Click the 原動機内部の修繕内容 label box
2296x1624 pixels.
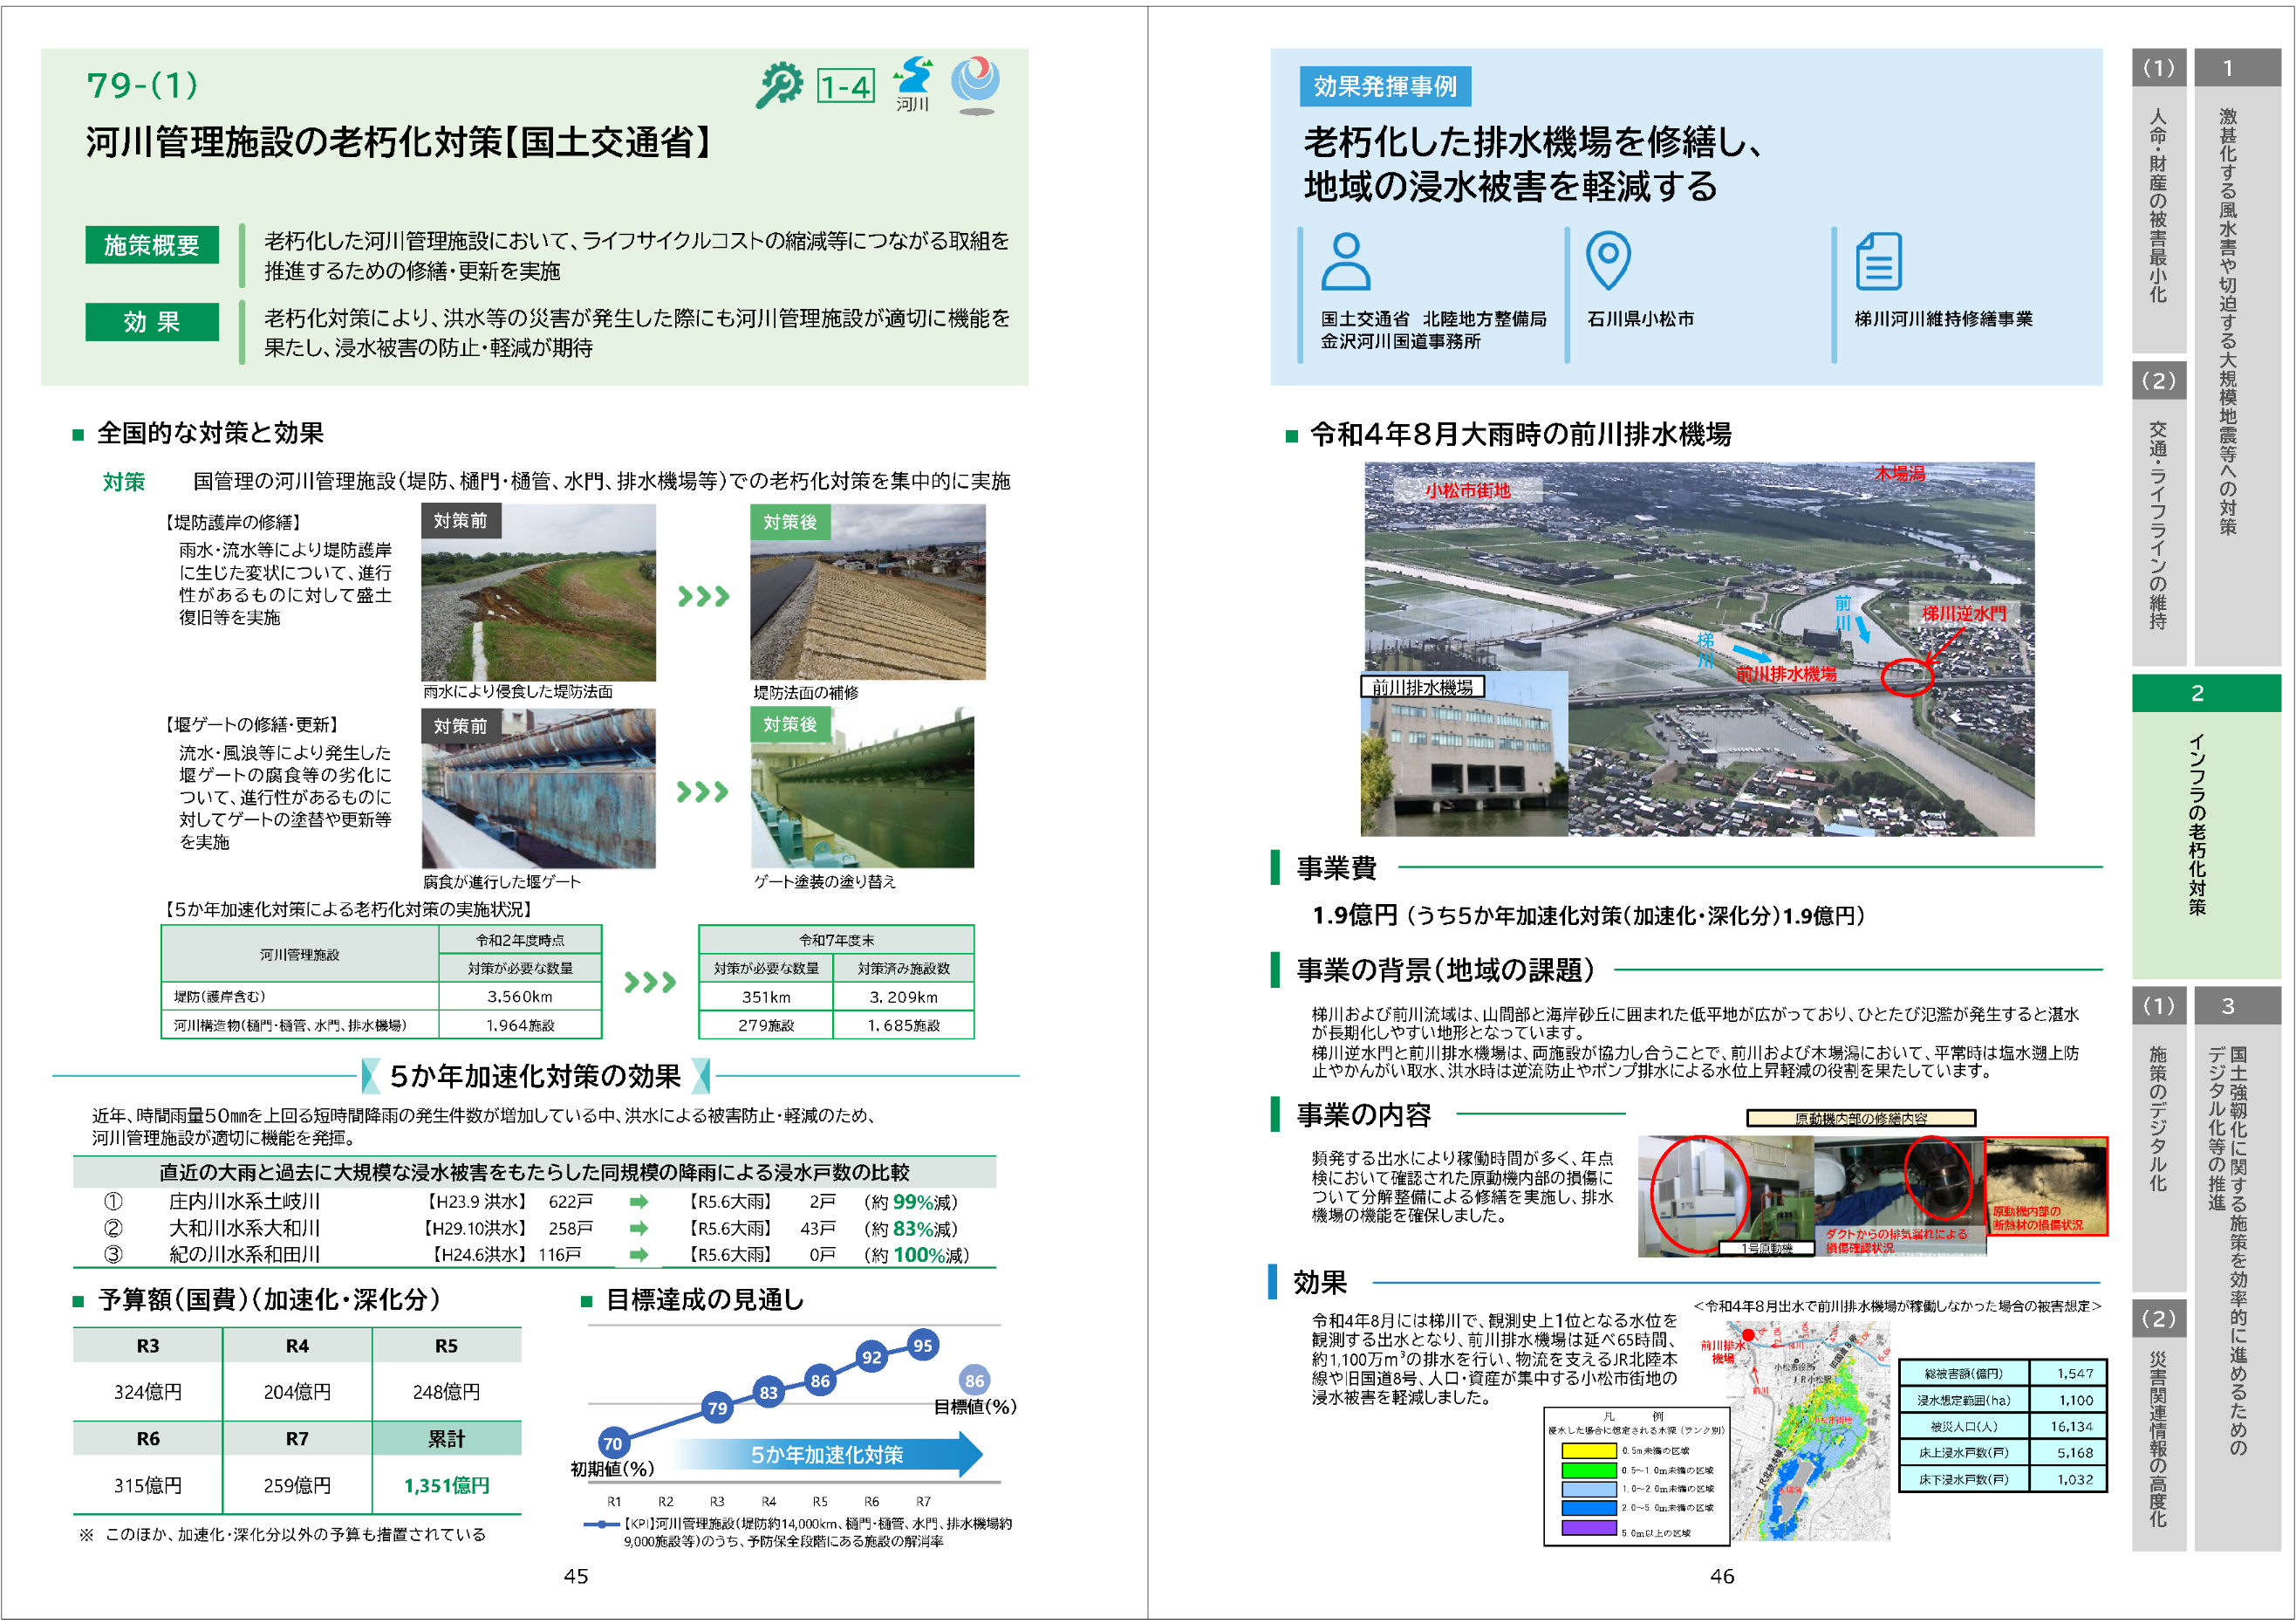[1861, 1118]
